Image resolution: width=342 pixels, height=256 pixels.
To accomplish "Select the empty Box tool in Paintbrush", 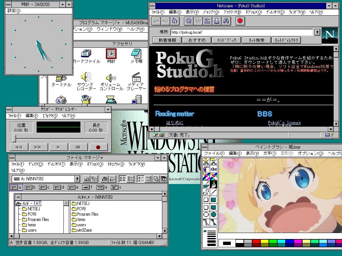I will click(x=206, y=200).
